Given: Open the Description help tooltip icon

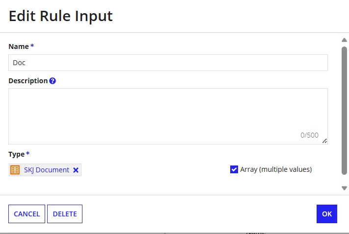Looking at the screenshot, I should [x=53, y=81].
